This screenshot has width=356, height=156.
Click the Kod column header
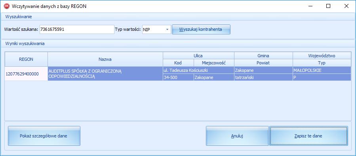click(x=178, y=63)
